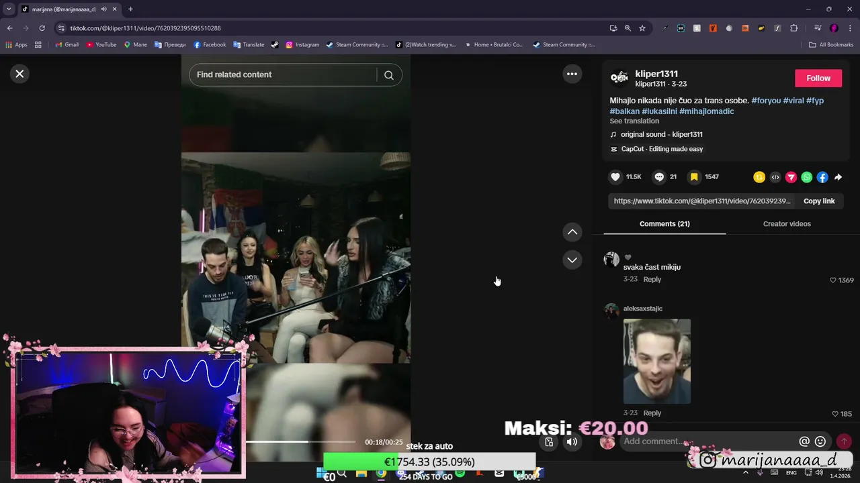Click the yellow repost icon
The image size is (860, 483).
(x=759, y=177)
